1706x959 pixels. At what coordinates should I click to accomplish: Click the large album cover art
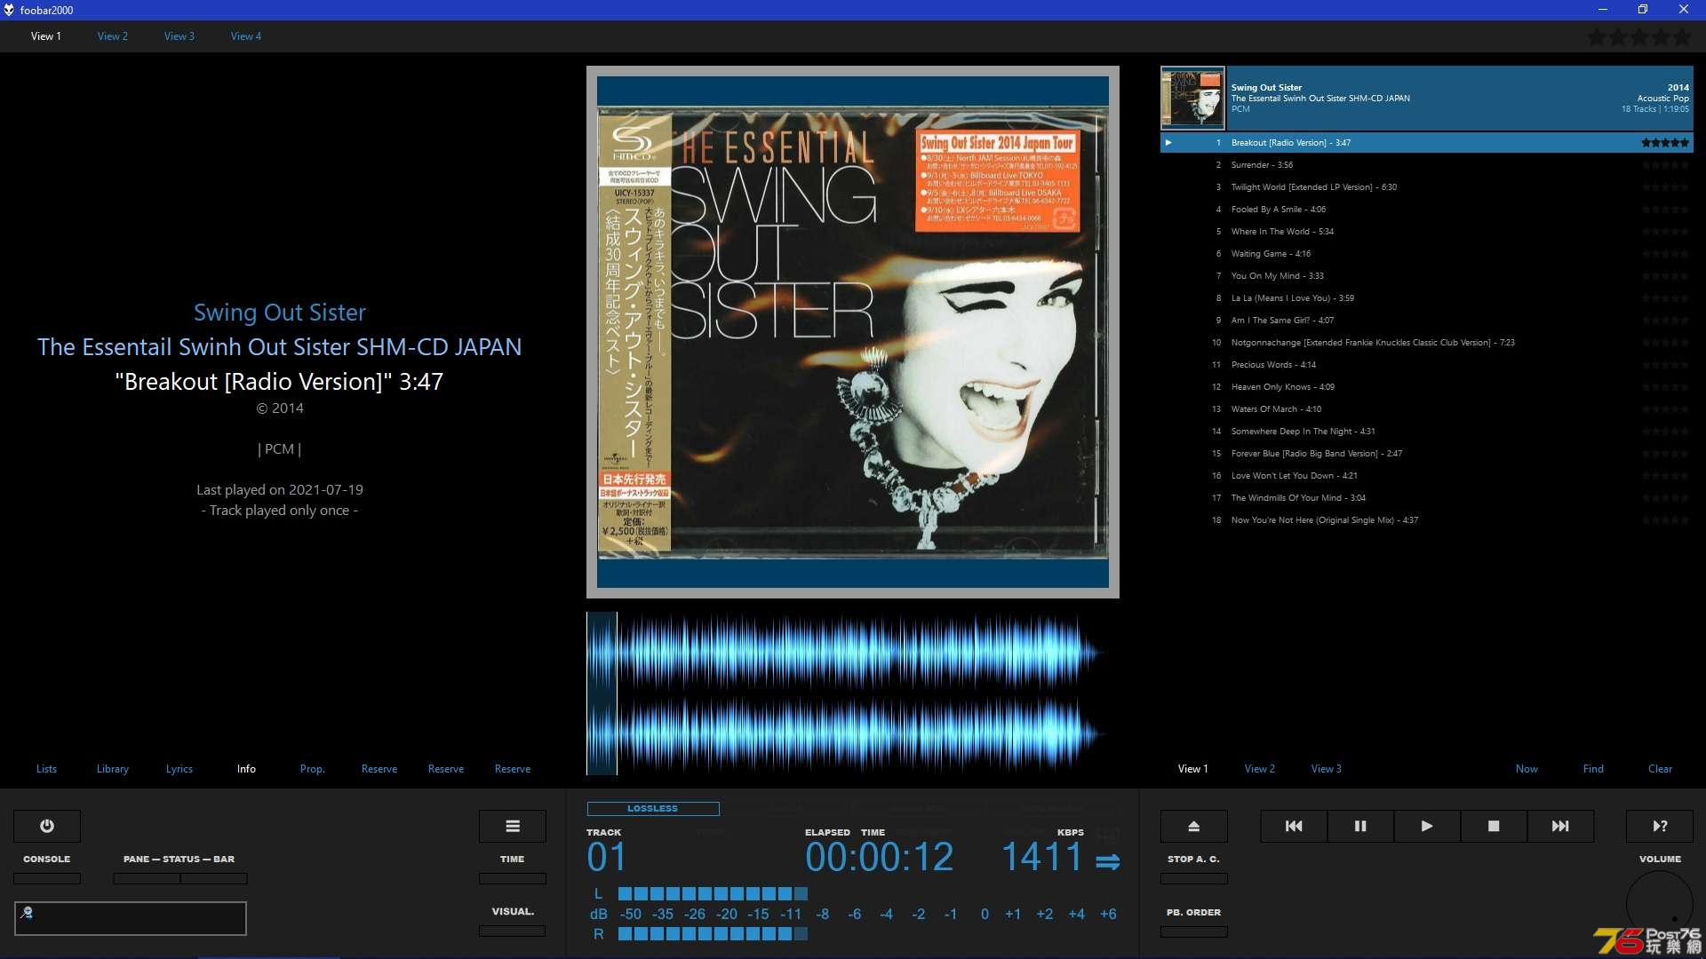(853, 332)
